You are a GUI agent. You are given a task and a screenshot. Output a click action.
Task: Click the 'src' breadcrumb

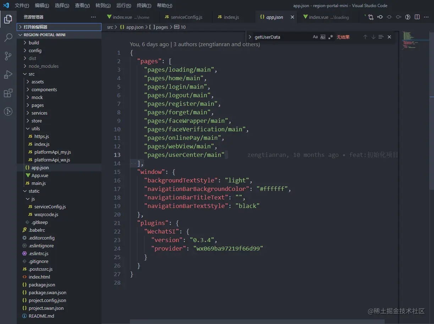[110, 27]
